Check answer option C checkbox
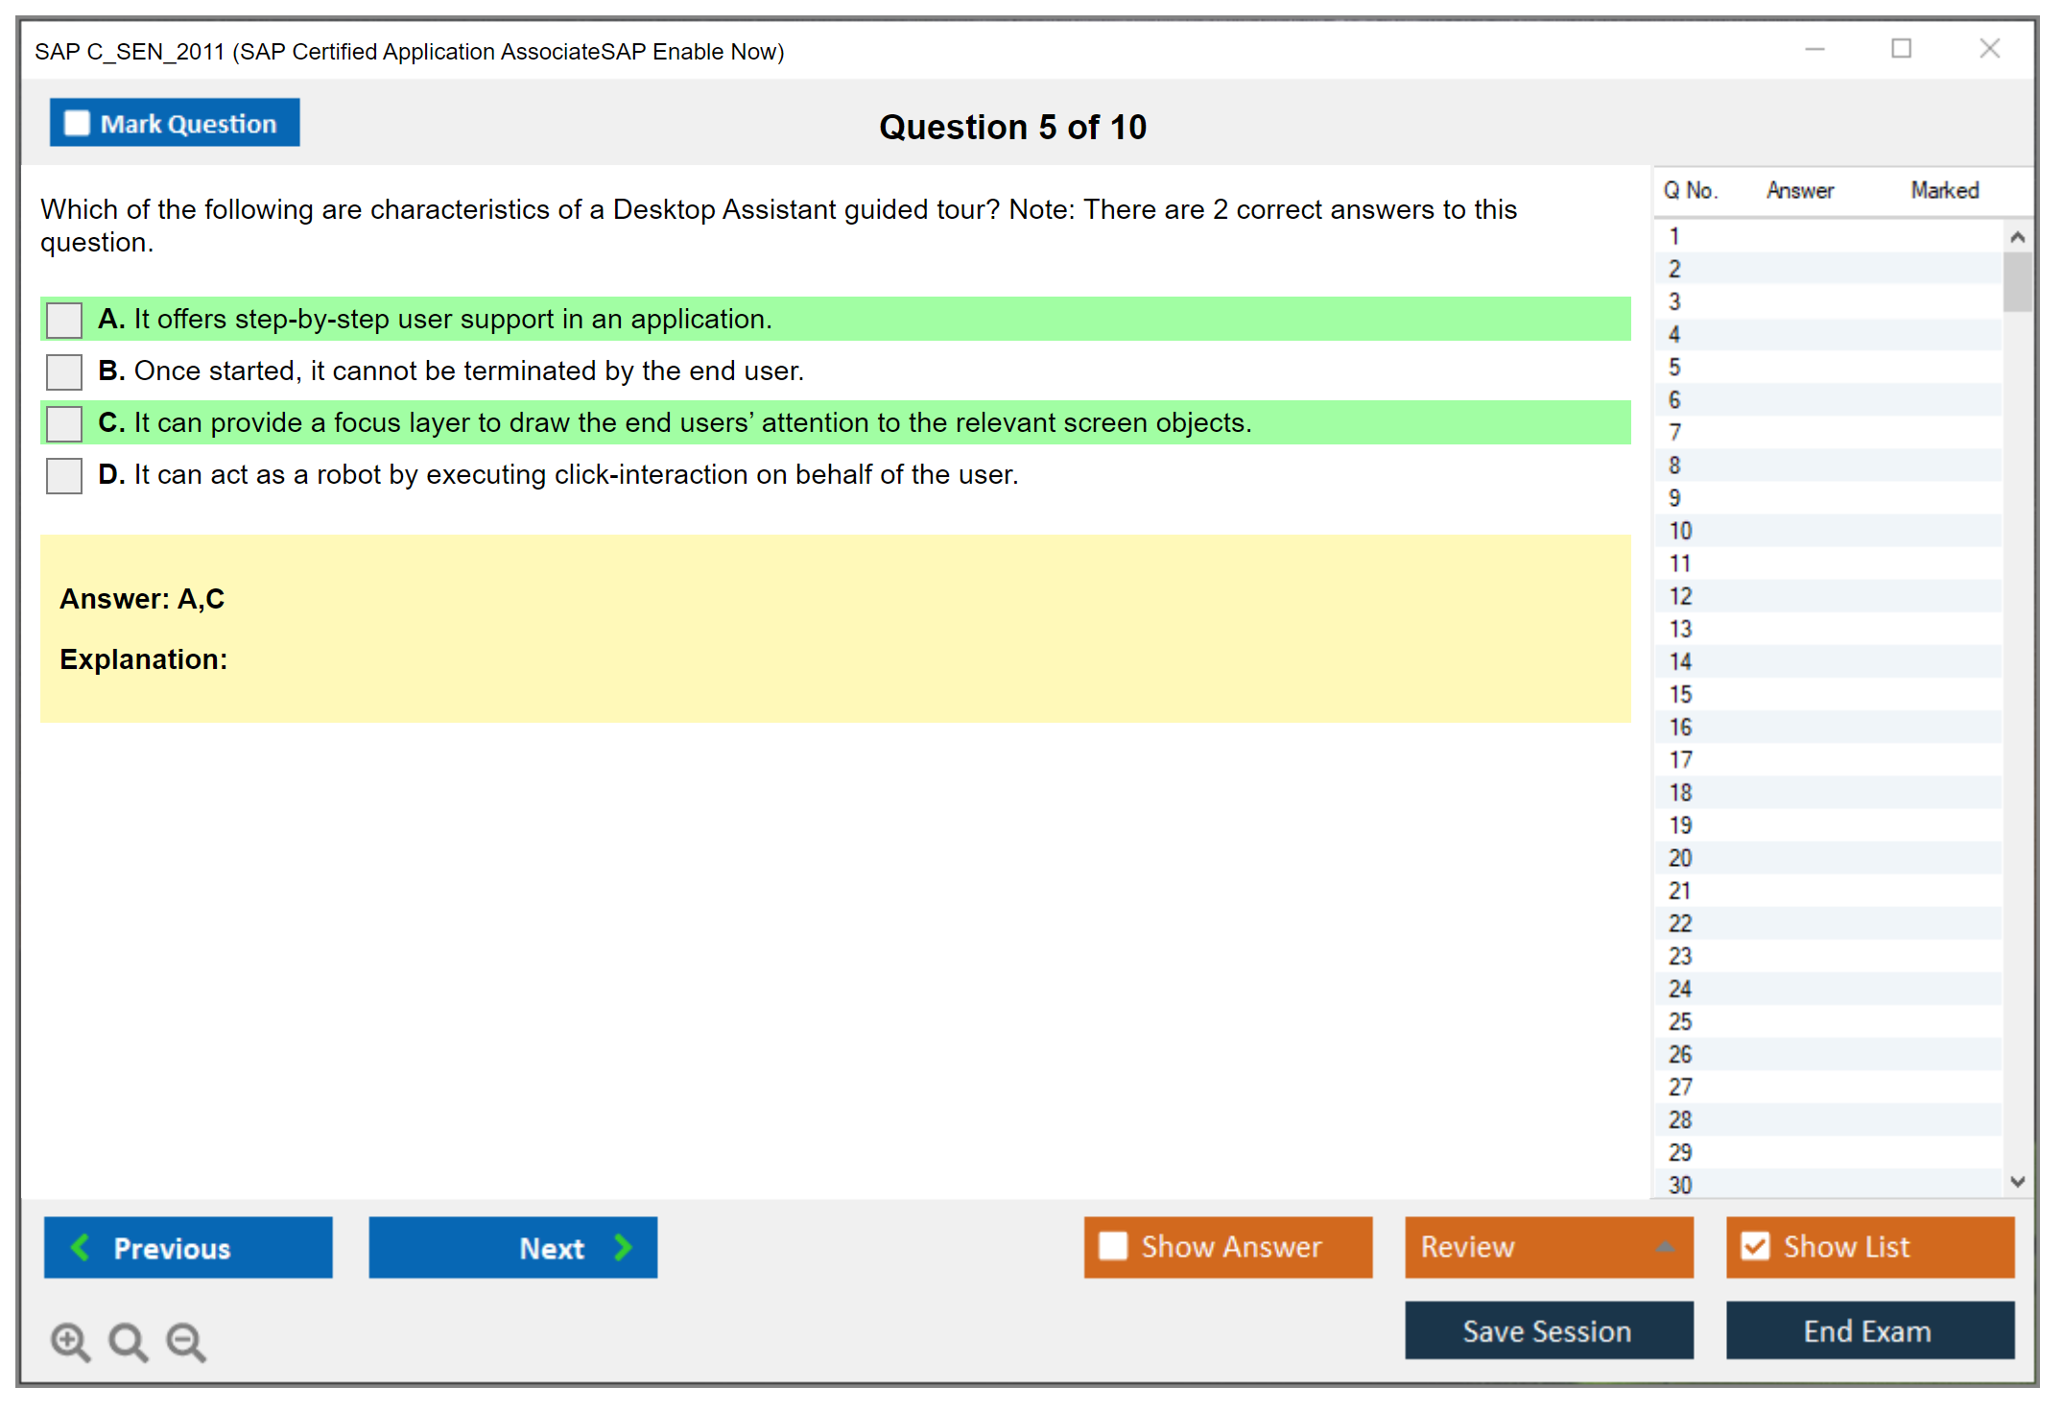Image resolution: width=2063 pixels, height=1411 pixels. click(64, 423)
